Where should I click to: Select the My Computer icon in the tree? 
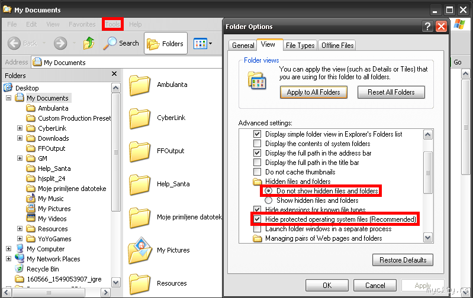pyautogui.click(x=20, y=248)
